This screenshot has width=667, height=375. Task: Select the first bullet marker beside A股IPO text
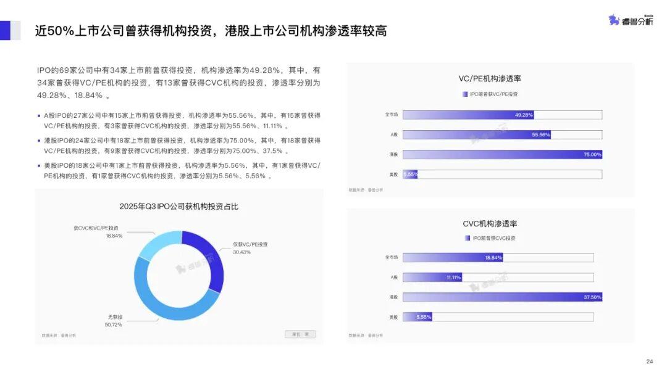coord(37,115)
